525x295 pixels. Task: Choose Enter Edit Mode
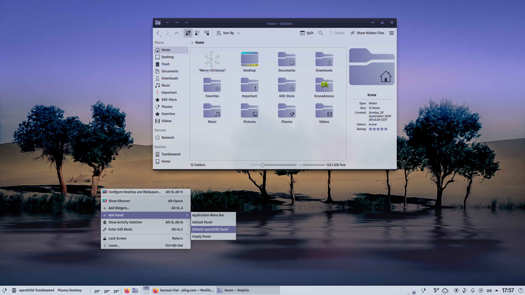(x=146, y=229)
